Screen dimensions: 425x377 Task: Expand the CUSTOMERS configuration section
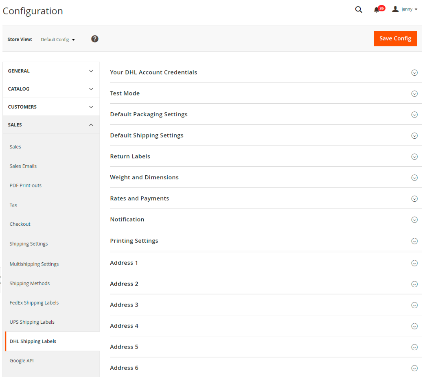click(x=51, y=107)
